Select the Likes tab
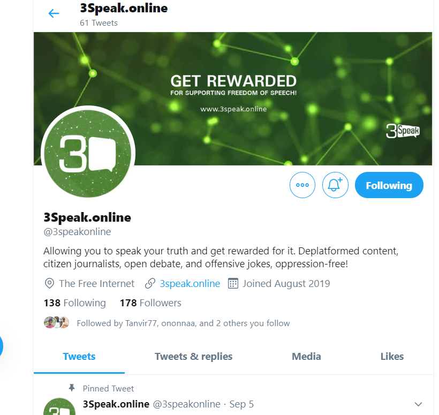 click(392, 357)
